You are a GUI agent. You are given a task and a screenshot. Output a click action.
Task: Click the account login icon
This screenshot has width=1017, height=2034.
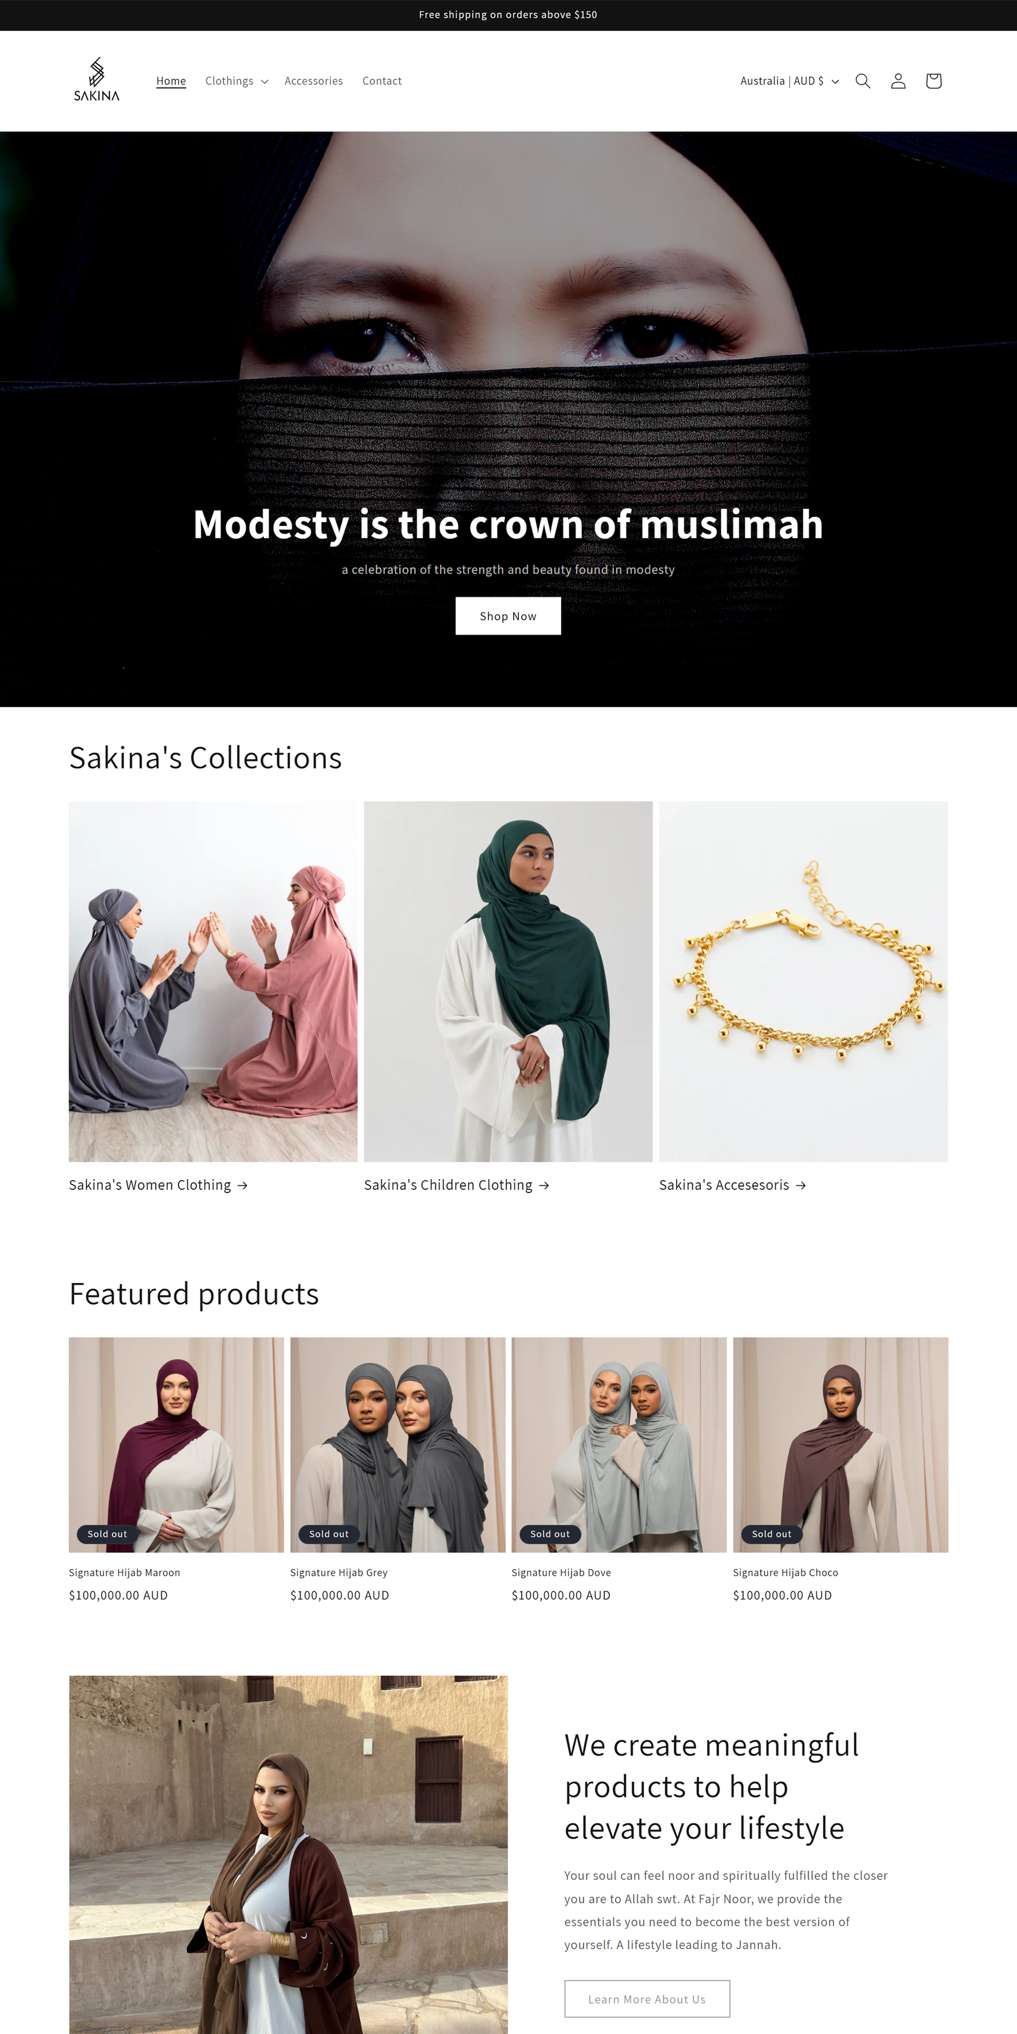pyautogui.click(x=898, y=81)
